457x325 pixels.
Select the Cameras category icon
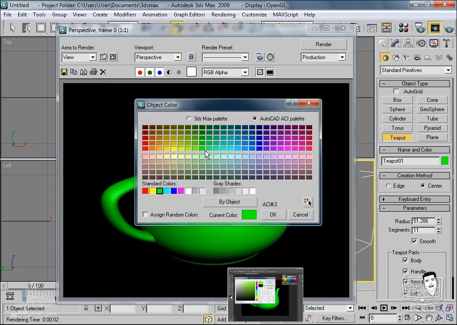pyautogui.click(x=417, y=58)
